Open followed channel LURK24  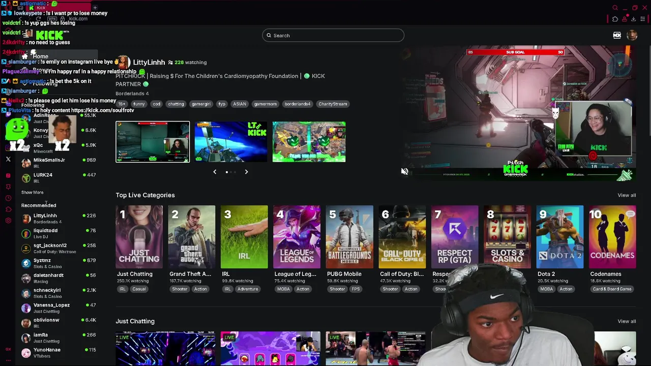pyautogui.click(x=58, y=177)
